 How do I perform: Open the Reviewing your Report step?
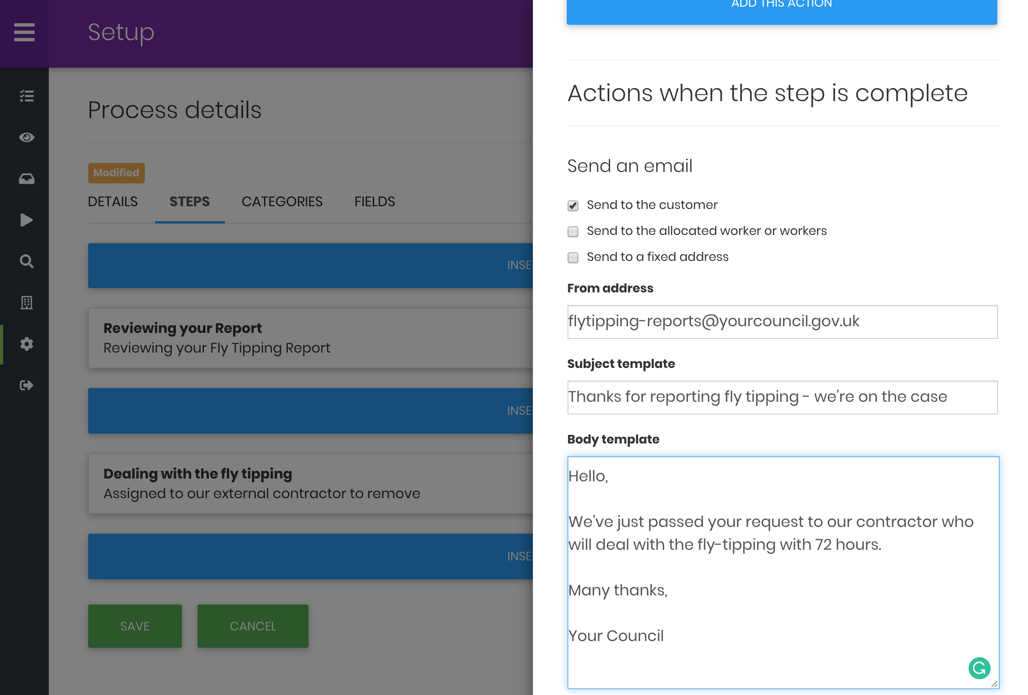(310, 338)
